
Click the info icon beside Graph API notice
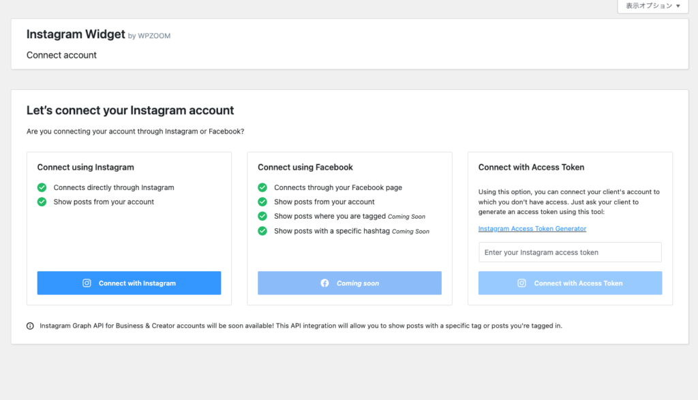pyautogui.click(x=30, y=326)
